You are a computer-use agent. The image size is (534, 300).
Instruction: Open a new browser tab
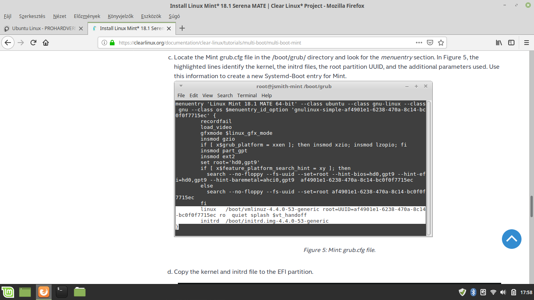(x=182, y=28)
